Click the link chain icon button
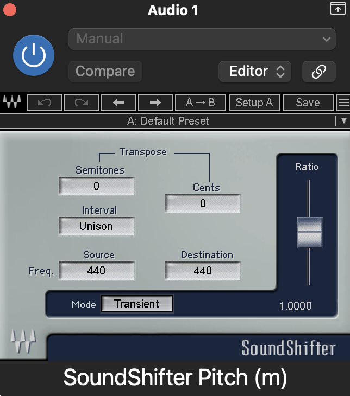Screen dimensions: 350x396 [x=319, y=72]
